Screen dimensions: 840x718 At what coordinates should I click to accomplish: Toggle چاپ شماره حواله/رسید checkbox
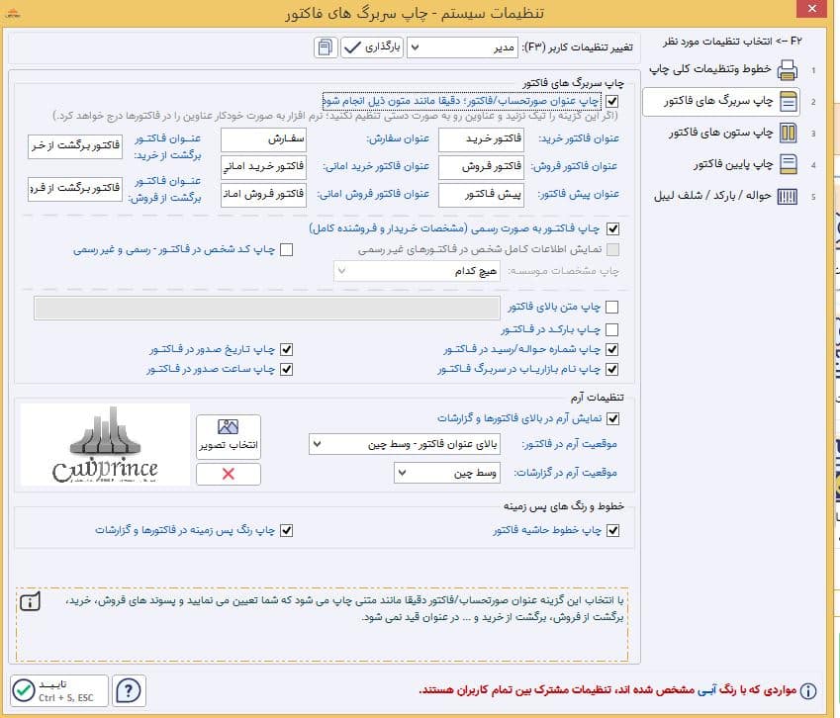coord(611,350)
